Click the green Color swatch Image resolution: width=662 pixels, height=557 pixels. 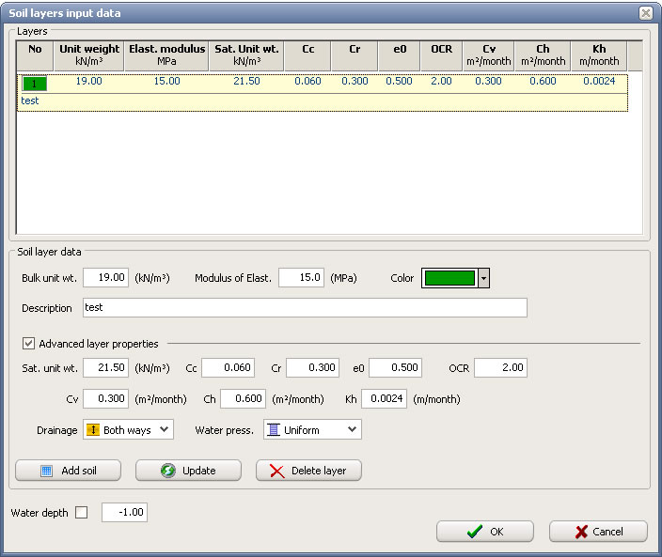click(x=449, y=278)
